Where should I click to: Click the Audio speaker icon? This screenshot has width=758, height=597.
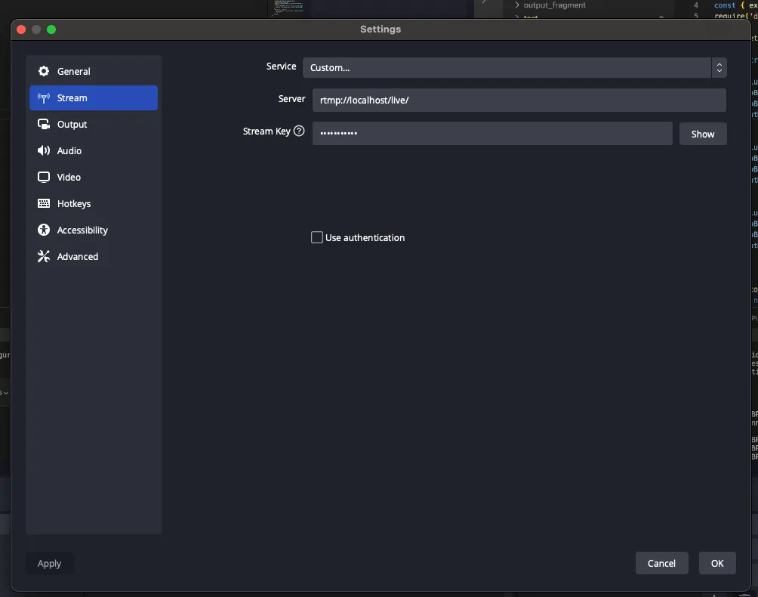(44, 151)
